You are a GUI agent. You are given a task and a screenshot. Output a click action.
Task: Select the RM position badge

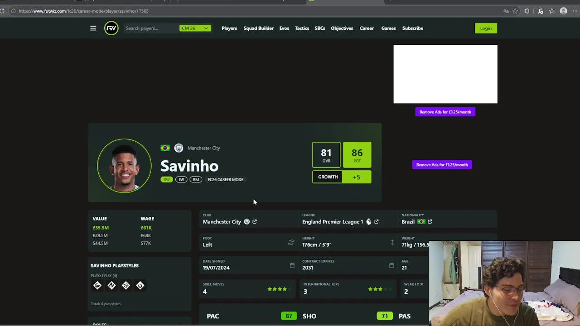pyautogui.click(x=196, y=180)
